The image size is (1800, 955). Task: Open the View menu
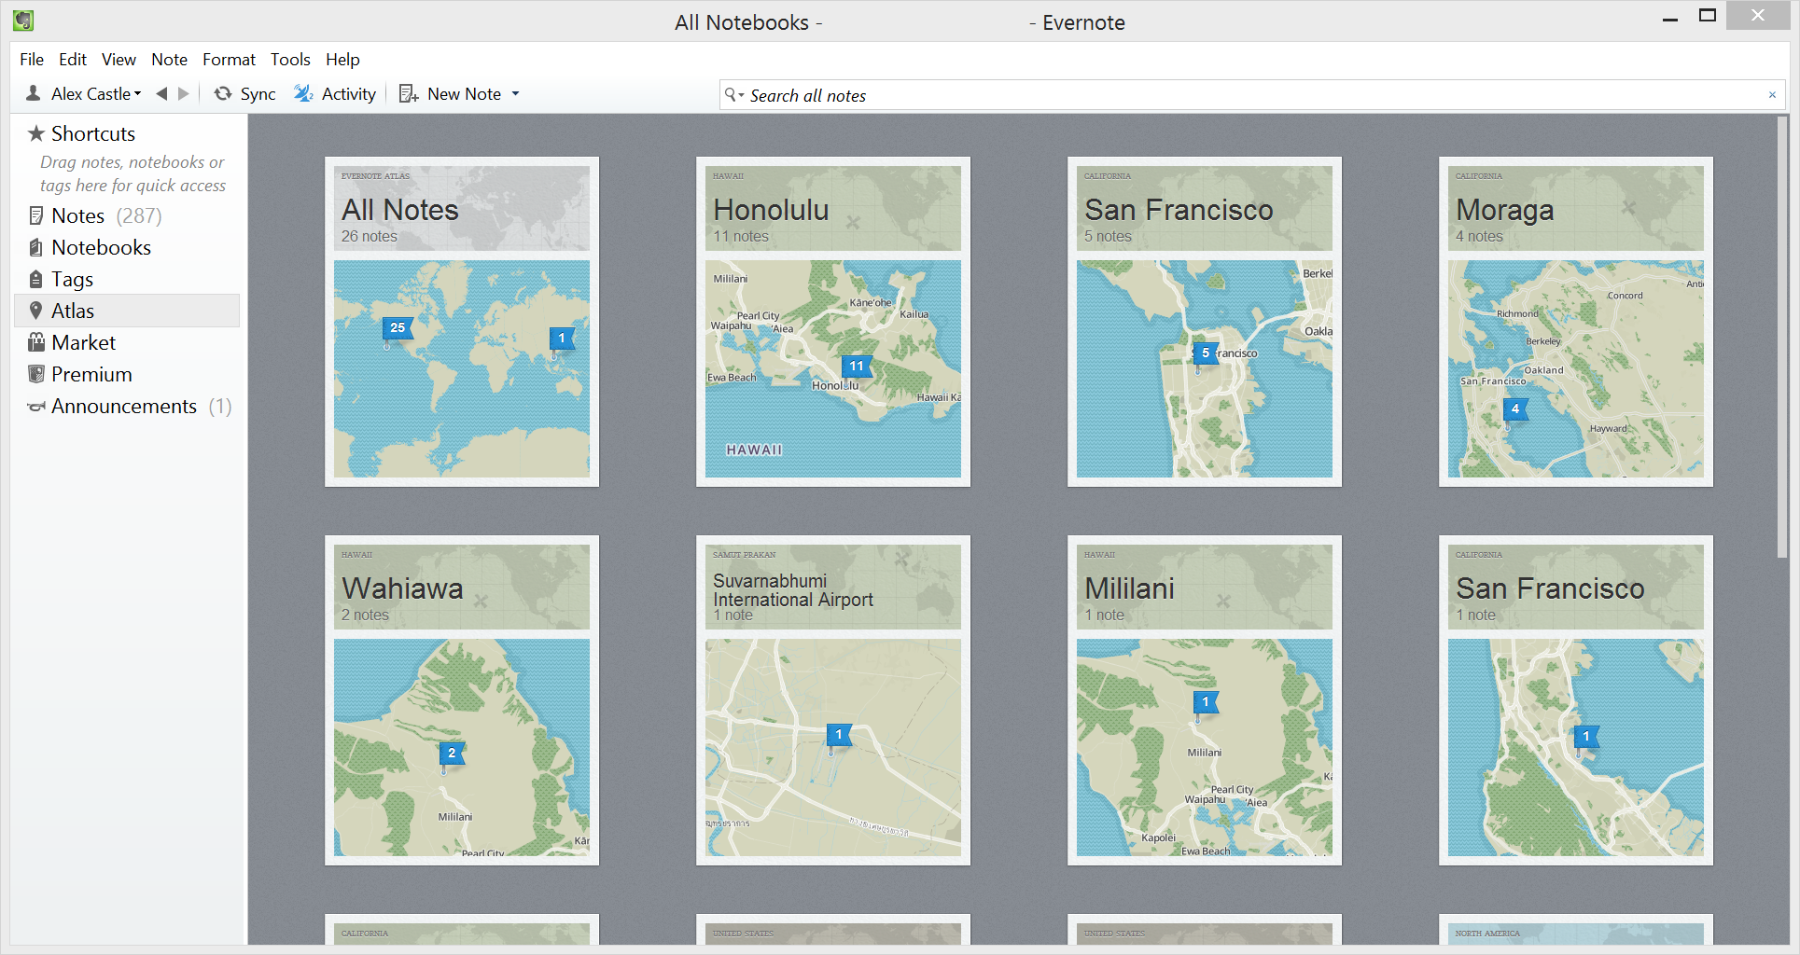[119, 59]
